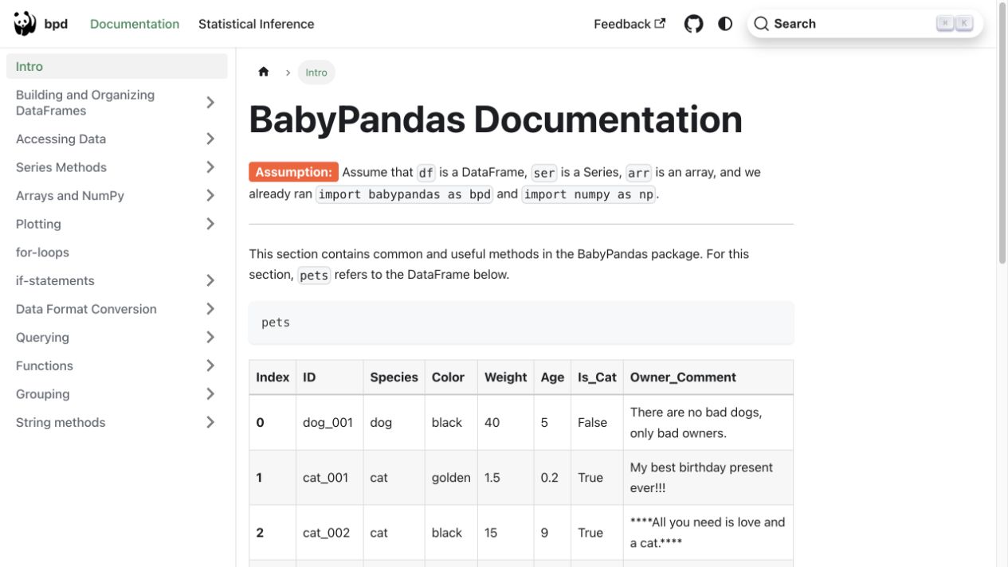
Task: Open the Data Format Conversion section
Action: [x=86, y=309]
